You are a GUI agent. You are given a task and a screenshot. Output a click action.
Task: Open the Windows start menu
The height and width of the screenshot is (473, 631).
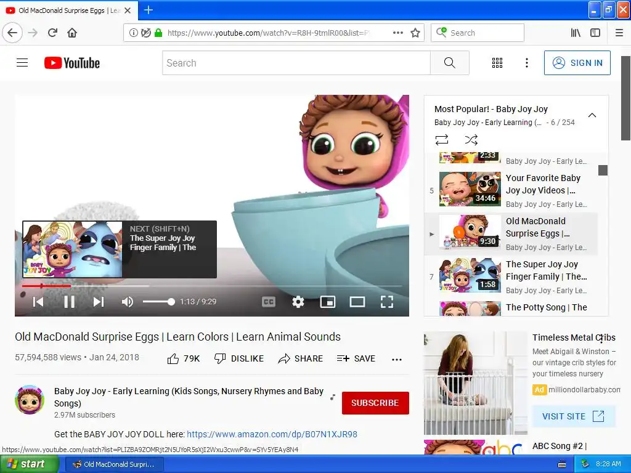pos(28,464)
